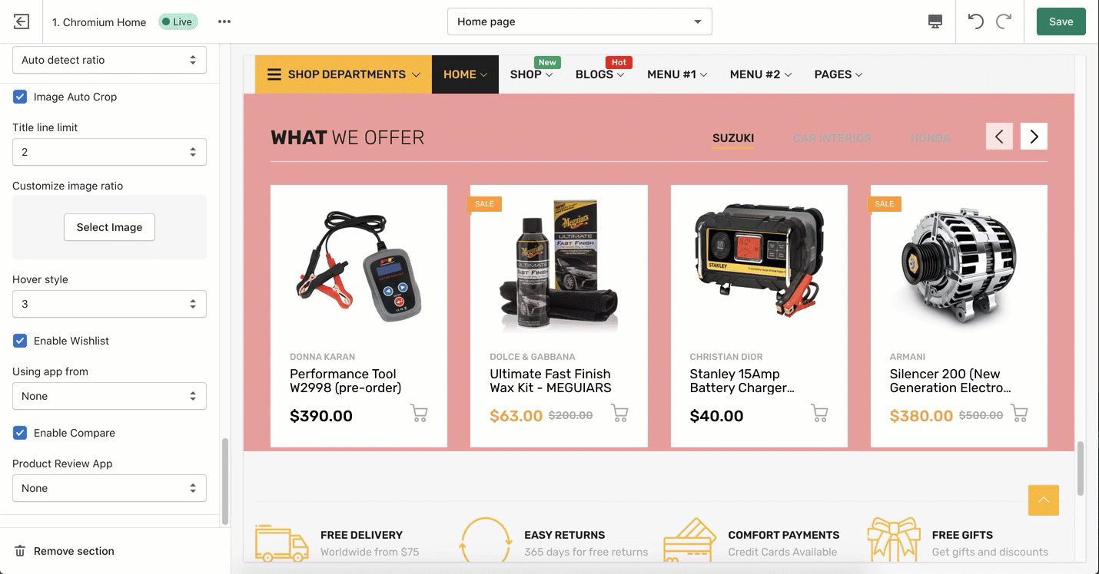Uncheck Image Auto Crop checkbox
The width and height of the screenshot is (1099, 574).
point(20,97)
